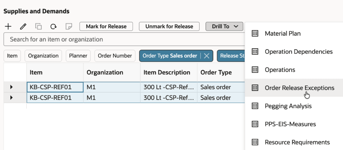
Task: Click PPS-EIS-Measures table icon
Action: [x=255, y=124]
